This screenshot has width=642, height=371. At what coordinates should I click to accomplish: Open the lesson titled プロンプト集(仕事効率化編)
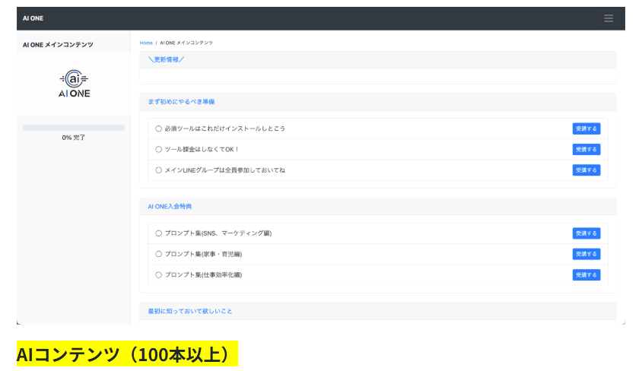coord(204,275)
